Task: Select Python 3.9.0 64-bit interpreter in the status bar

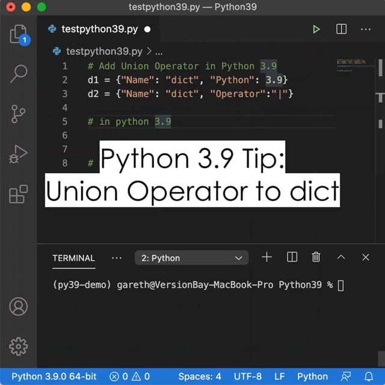Action: 54,376
